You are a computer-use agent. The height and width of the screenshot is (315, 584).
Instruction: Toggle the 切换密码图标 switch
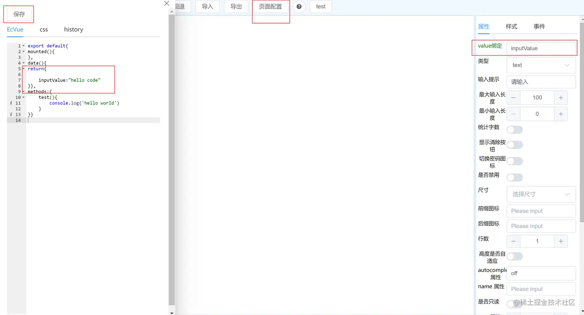click(x=515, y=161)
